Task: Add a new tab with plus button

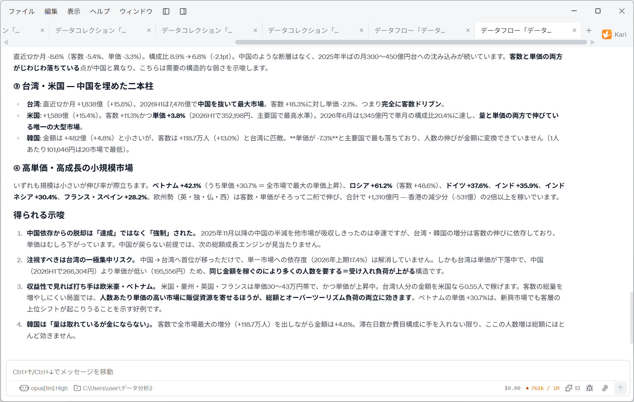Action: point(589,31)
